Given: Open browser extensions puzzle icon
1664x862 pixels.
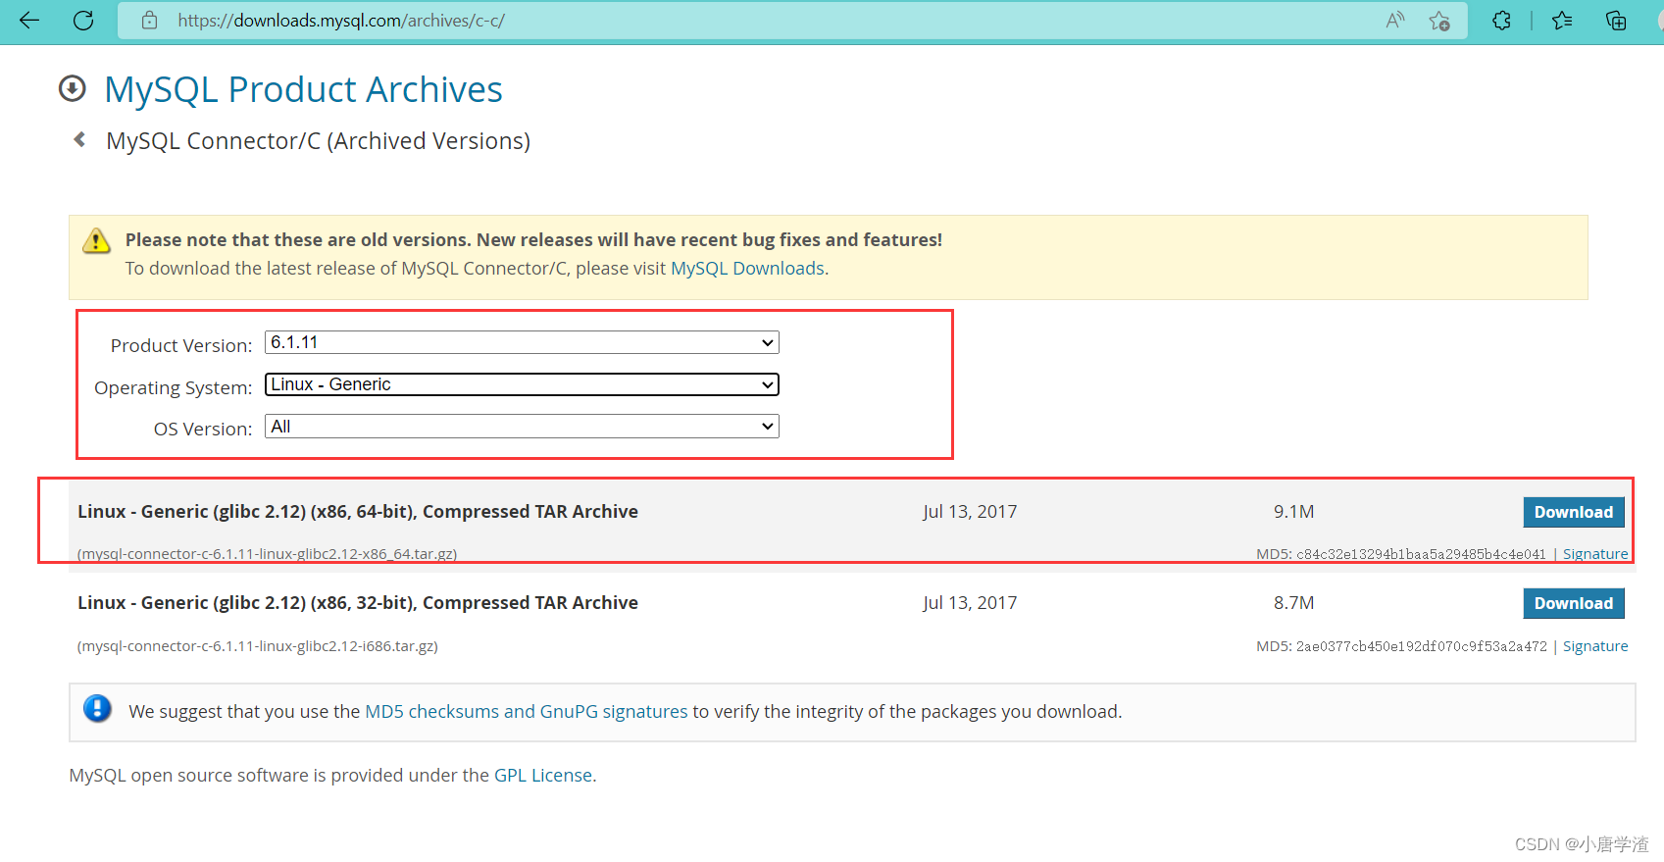Looking at the screenshot, I should (x=1501, y=21).
